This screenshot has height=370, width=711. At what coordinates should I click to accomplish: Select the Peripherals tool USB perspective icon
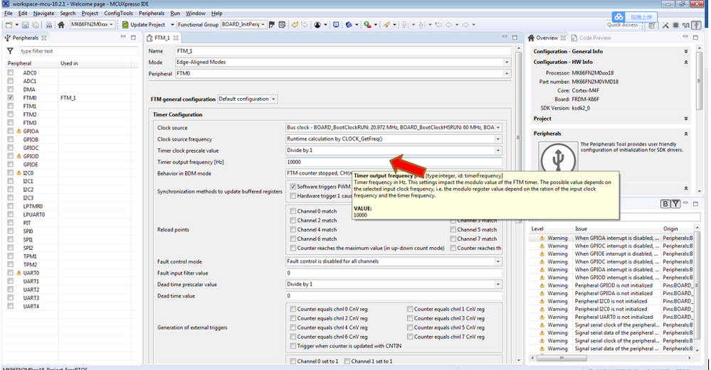[697, 26]
